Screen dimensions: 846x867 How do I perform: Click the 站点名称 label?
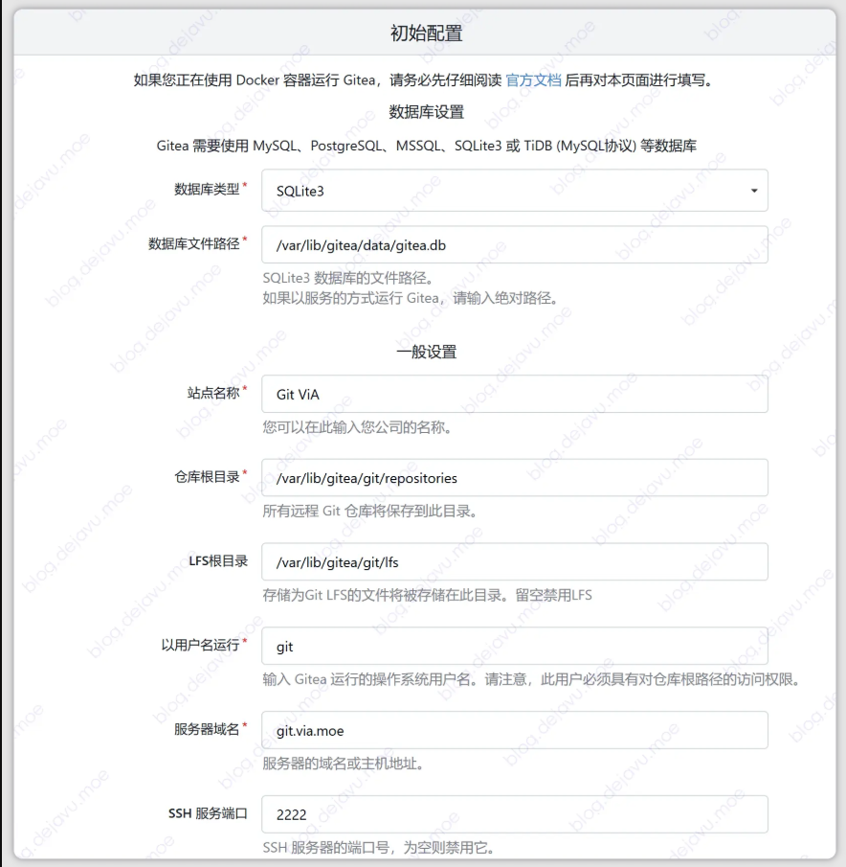pyautogui.click(x=212, y=393)
